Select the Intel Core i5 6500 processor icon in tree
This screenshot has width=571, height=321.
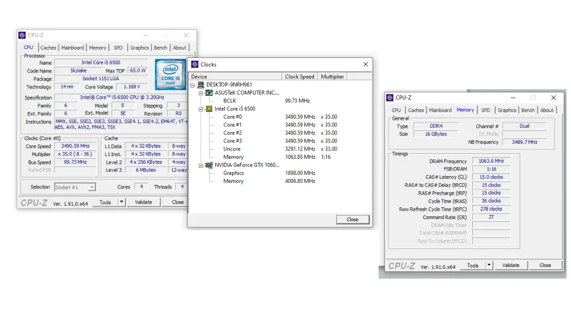tap(209, 109)
